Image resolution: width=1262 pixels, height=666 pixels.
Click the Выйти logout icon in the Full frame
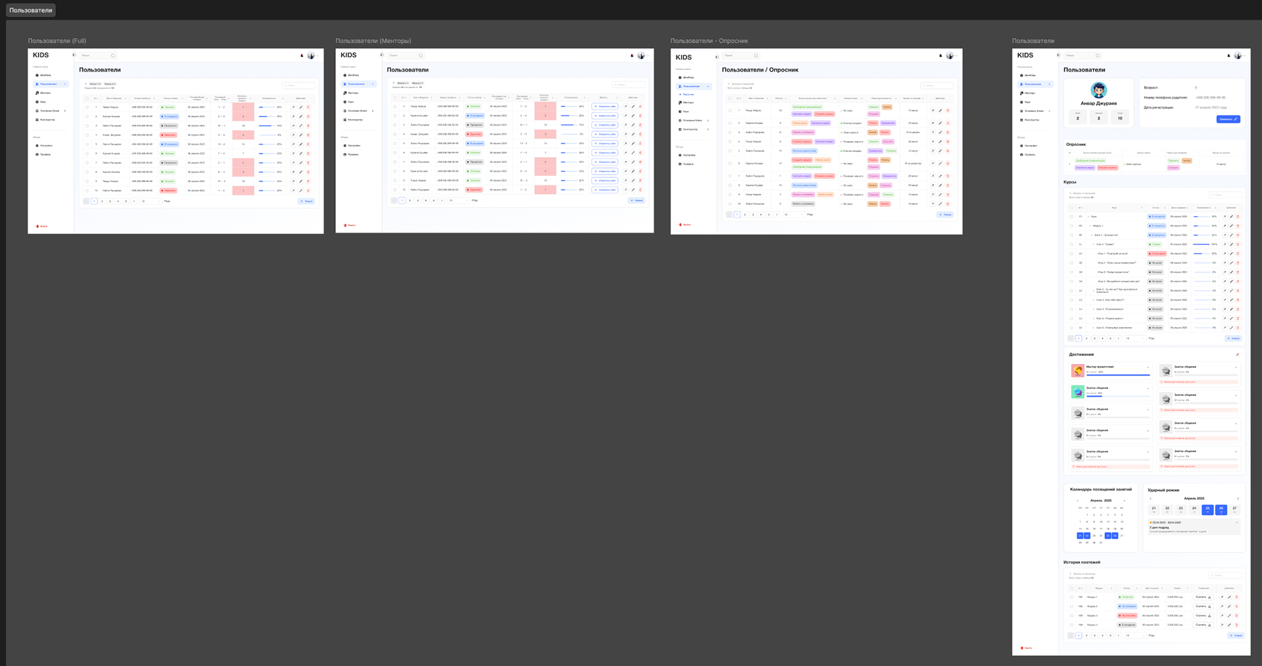pos(37,226)
